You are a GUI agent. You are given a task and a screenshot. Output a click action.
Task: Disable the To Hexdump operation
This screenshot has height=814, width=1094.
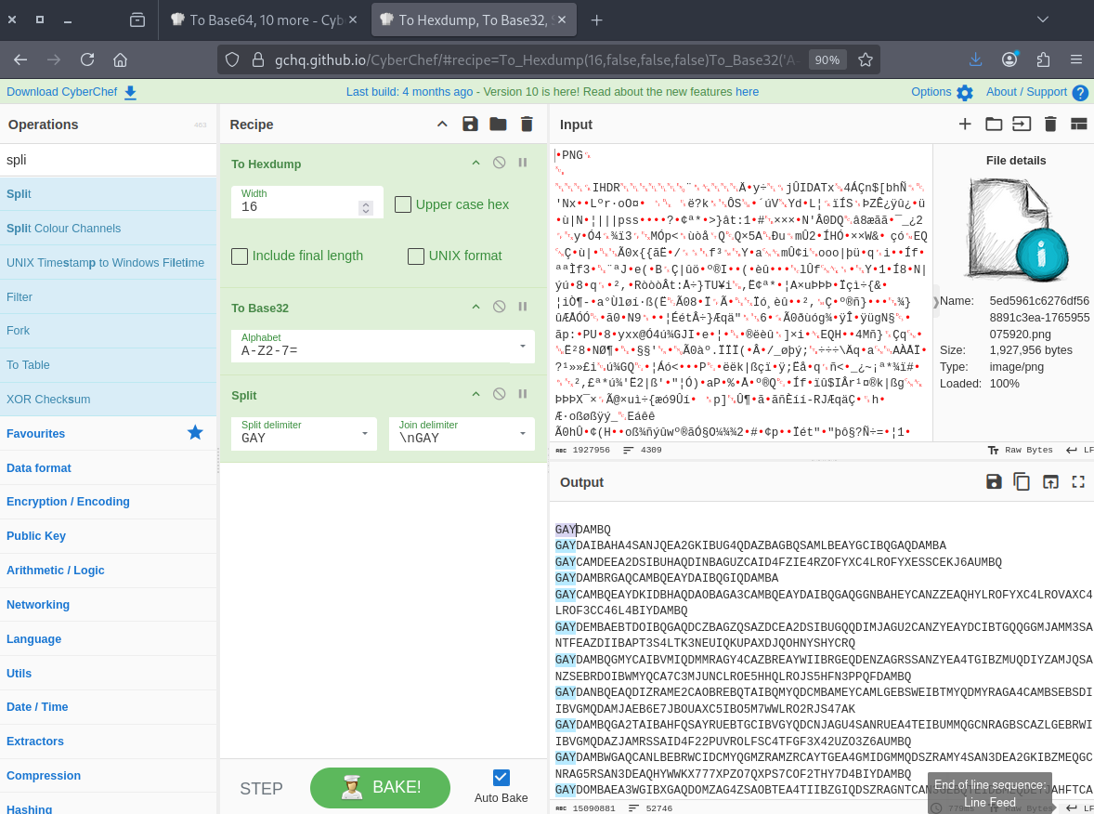pyautogui.click(x=499, y=163)
